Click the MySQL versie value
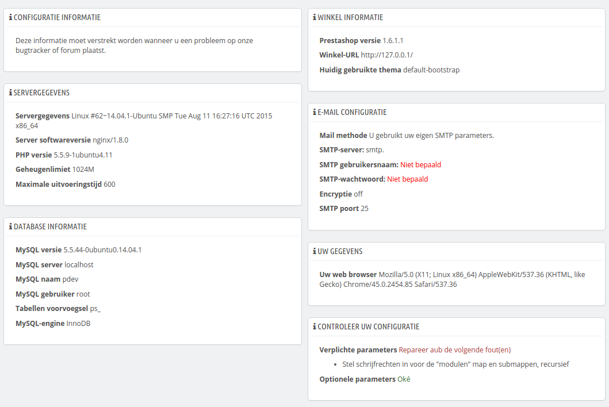Image resolution: width=609 pixels, height=407 pixels. [x=102, y=249]
